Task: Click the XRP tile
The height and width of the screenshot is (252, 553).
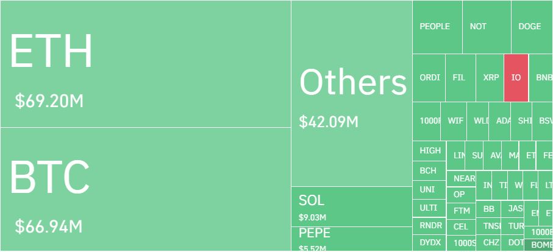Action: pos(490,78)
